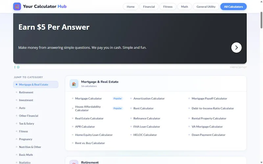Click the Your Calculator Hub title
263x164 pixels.
point(45,6)
